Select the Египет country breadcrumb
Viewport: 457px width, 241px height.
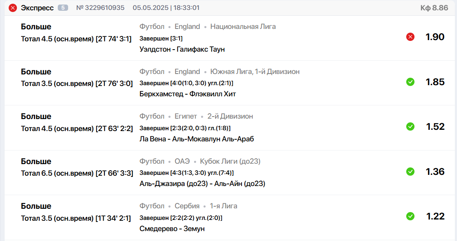pyautogui.click(x=186, y=116)
